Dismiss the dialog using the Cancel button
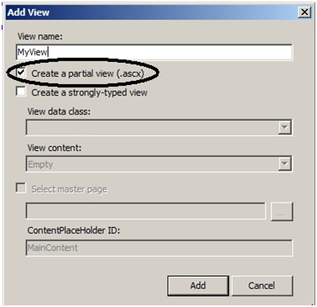Screen dimensions: 317x307 261,286
